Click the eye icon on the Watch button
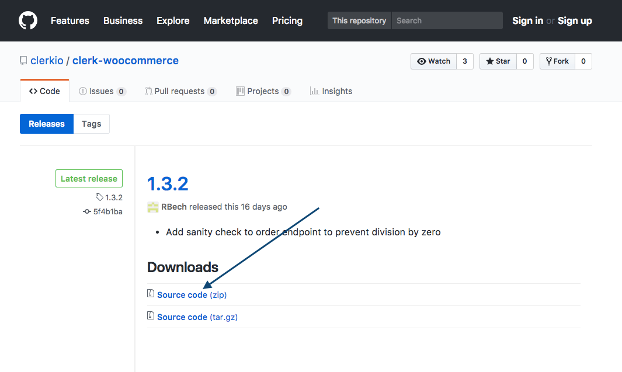Screen dimensions: 622x372 click(422, 61)
